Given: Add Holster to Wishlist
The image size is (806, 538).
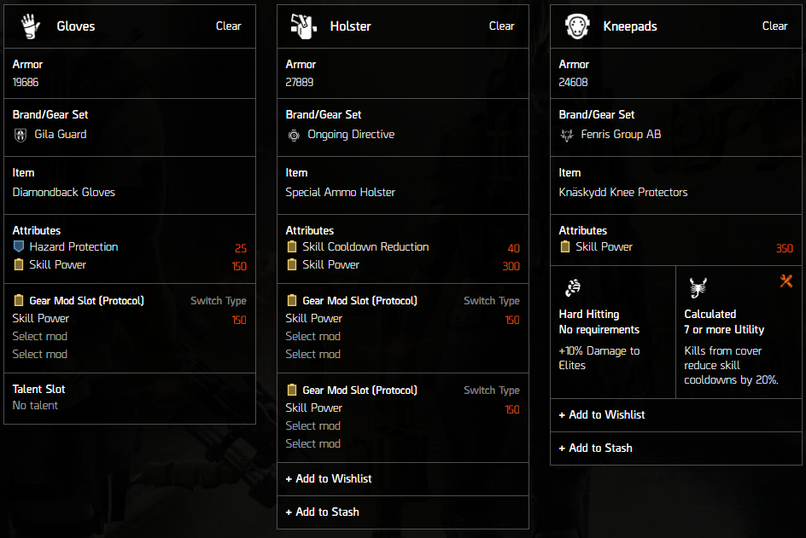Looking at the screenshot, I should click(402, 479).
